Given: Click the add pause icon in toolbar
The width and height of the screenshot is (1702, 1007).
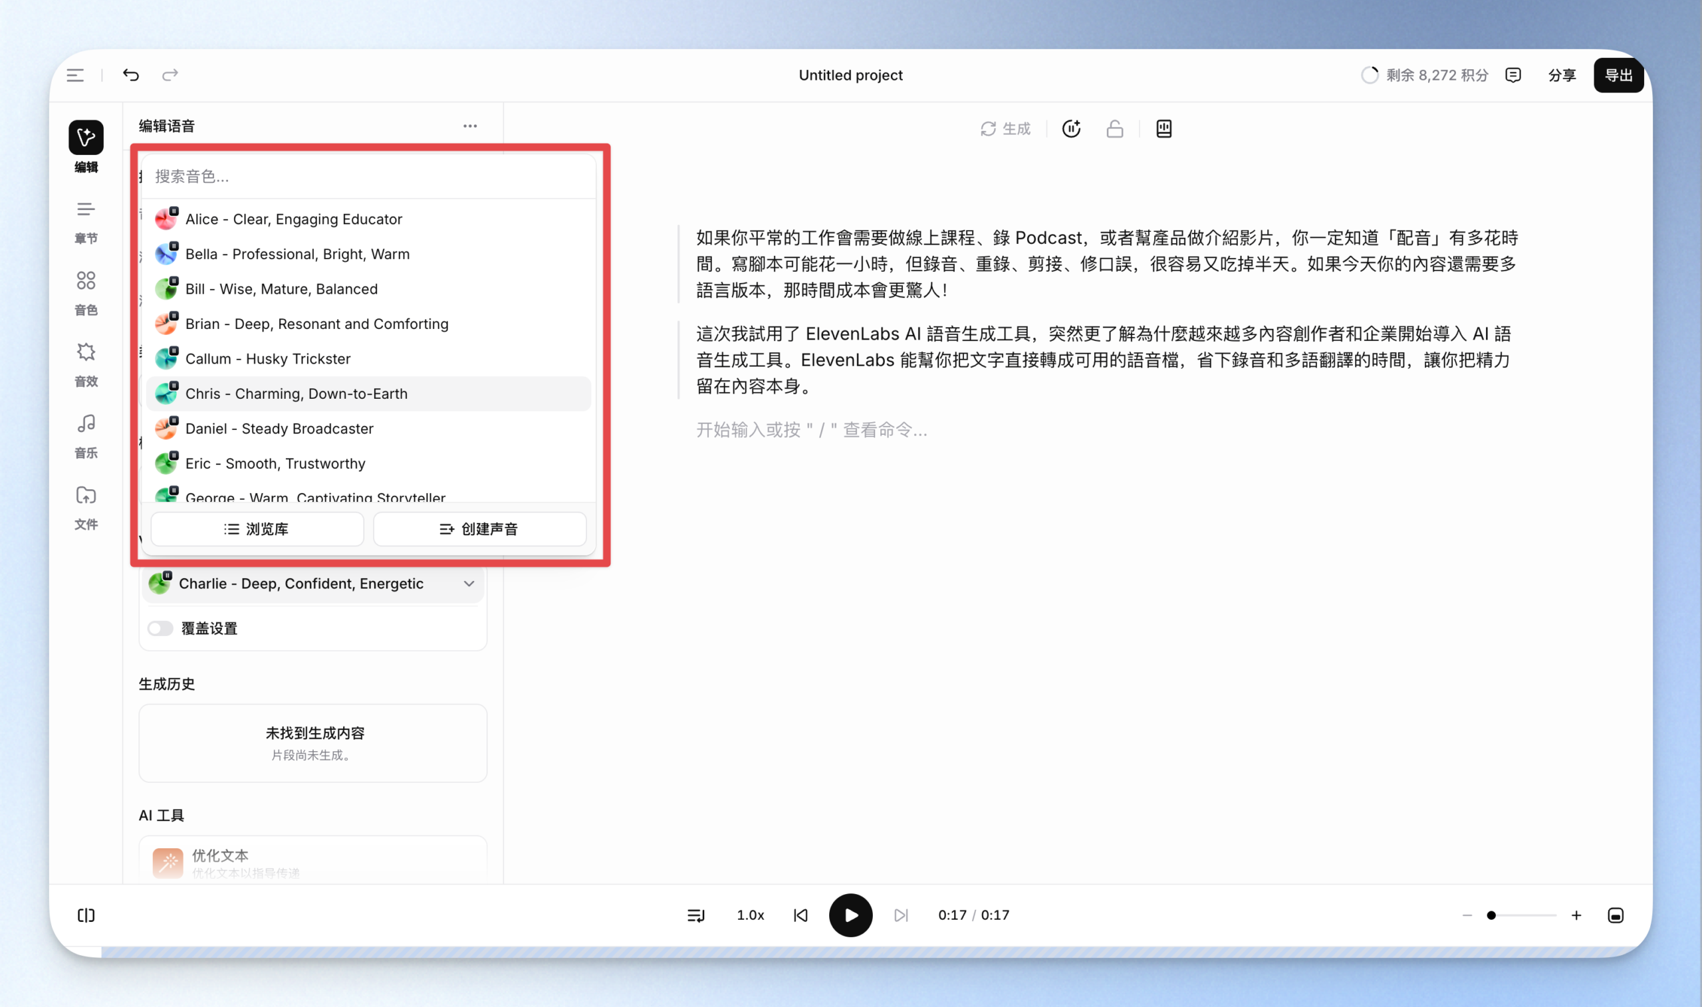Looking at the screenshot, I should coord(1072,129).
